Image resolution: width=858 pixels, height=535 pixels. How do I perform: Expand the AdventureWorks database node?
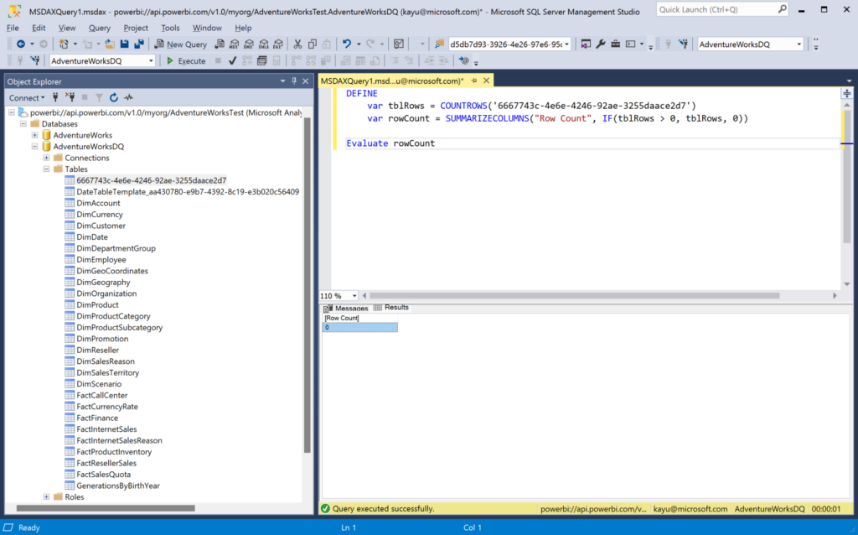click(35, 135)
